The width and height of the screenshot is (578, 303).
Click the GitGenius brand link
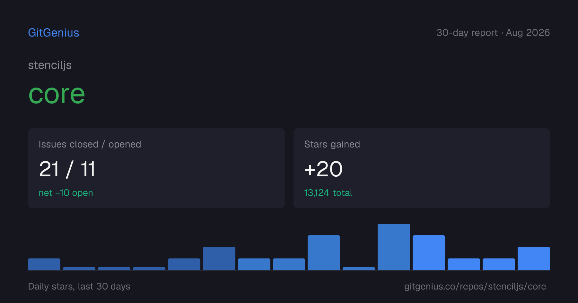pos(53,33)
